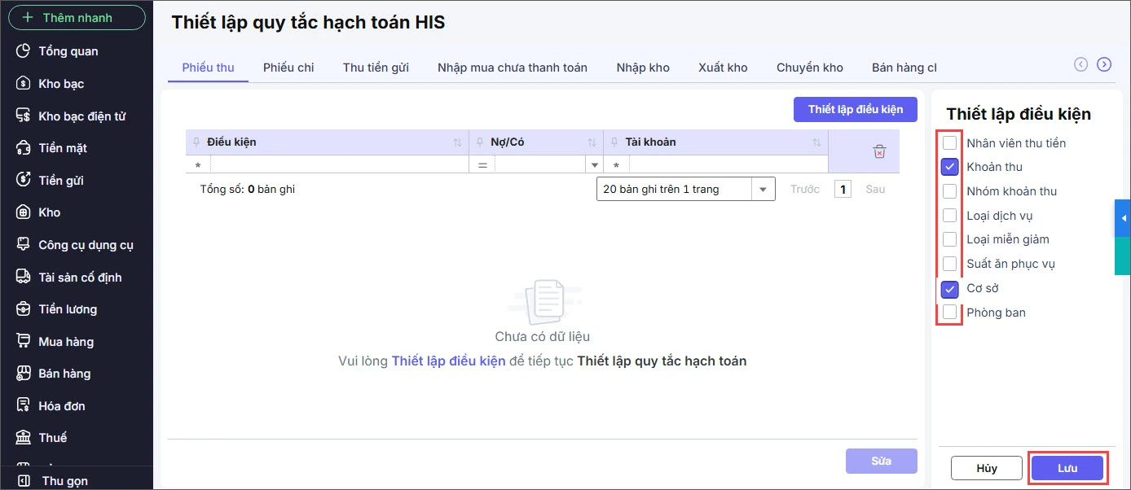Sort by the Tài khoản column arrows

pyautogui.click(x=816, y=142)
